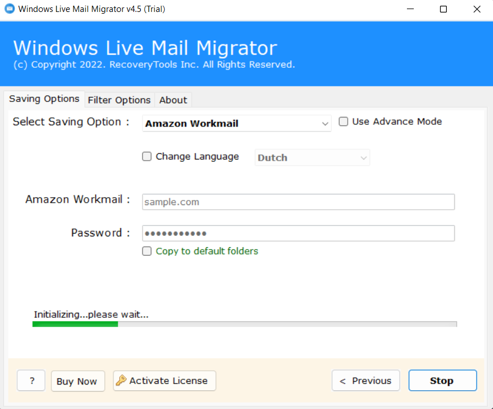
Task: Minimize the Migrator window
Action: point(410,9)
